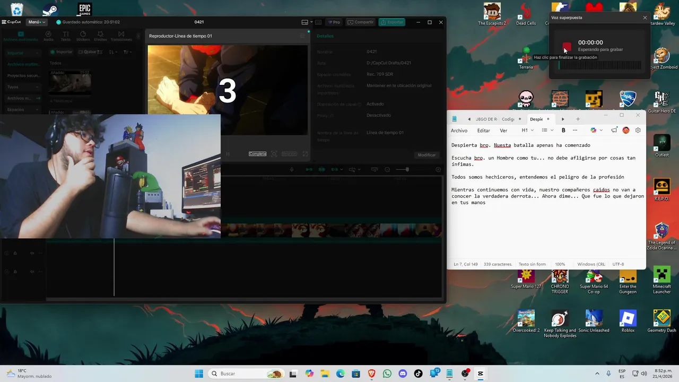This screenshot has height=382, width=679.
Task: Click the microphone voiceover icon in CapCut timeline toolbar
Action: point(291,169)
